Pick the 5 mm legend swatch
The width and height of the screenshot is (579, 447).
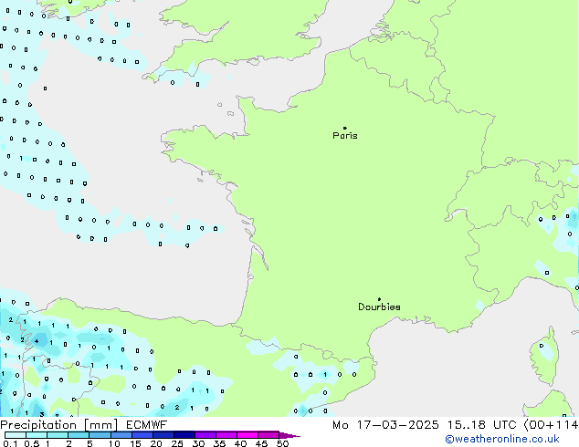point(100,435)
